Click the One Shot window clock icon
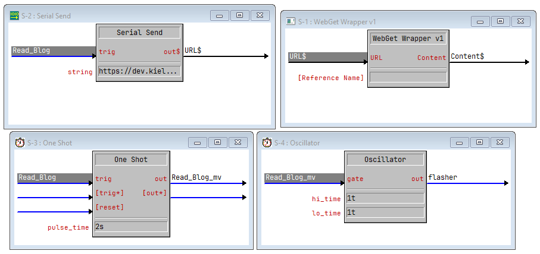The image size is (540, 254). [20, 142]
